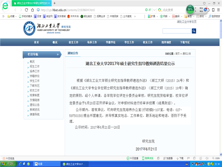Screen dimensions: 222x167
Task: Click the 登录管家 login manager button
Action: coord(214,16)
